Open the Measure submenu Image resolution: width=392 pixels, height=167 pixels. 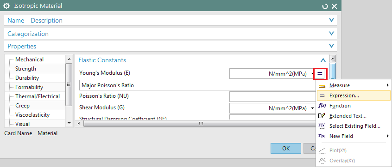(x=354, y=85)
